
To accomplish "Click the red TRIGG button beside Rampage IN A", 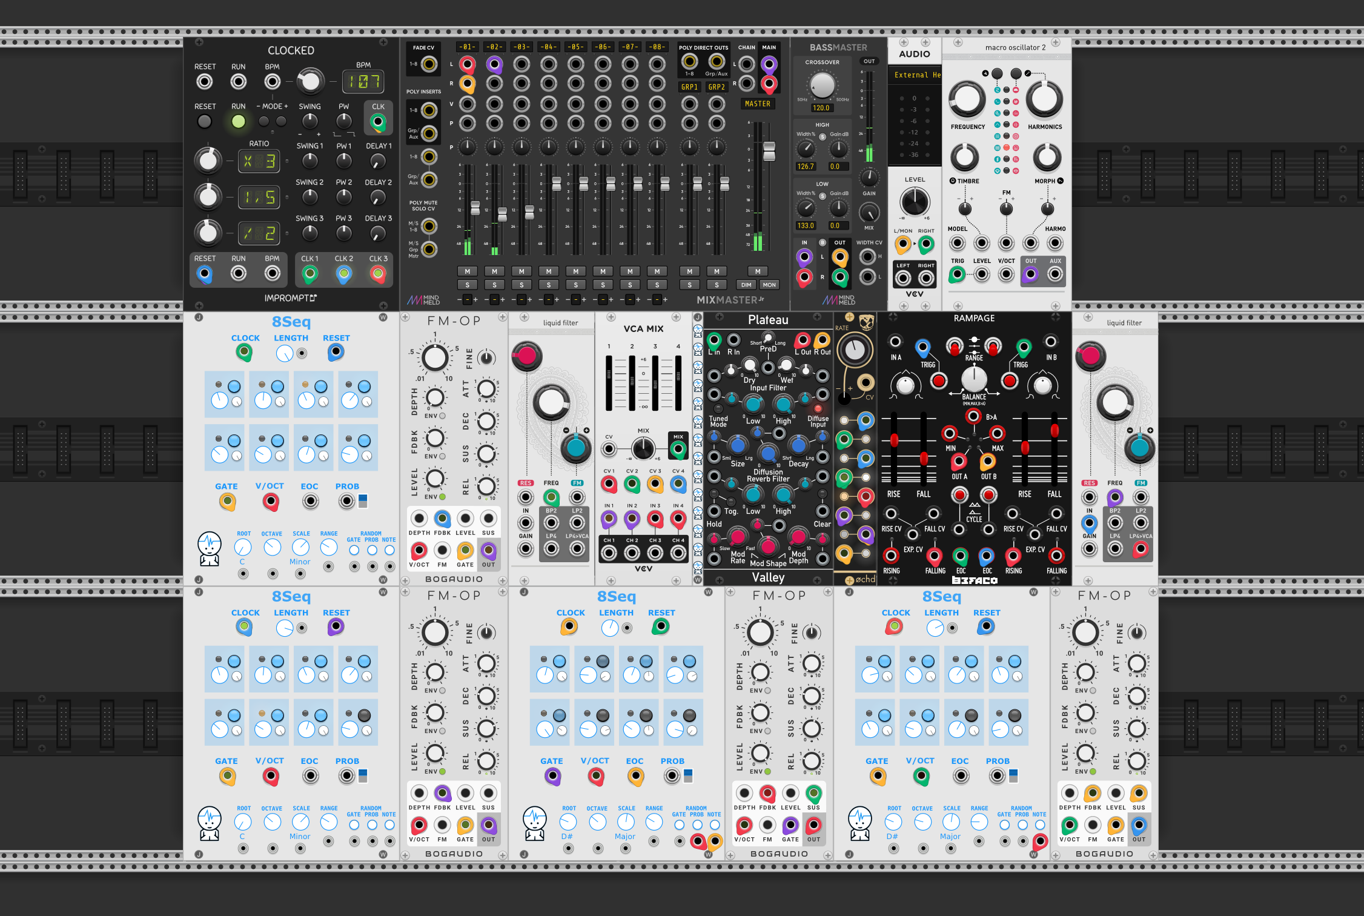I will pyautogui.click(x=938, y=381).
